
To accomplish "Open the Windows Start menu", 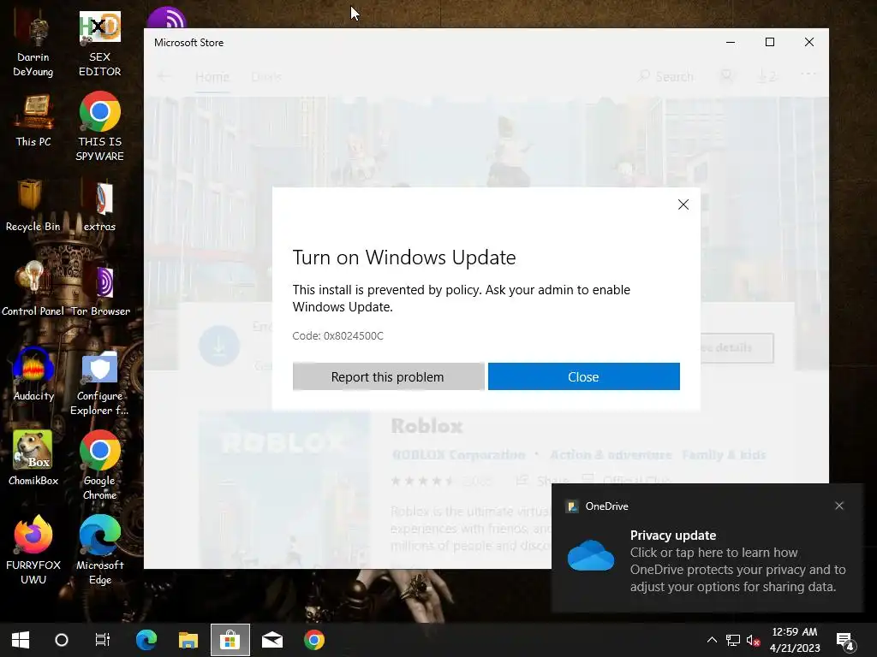I will 21,640.
